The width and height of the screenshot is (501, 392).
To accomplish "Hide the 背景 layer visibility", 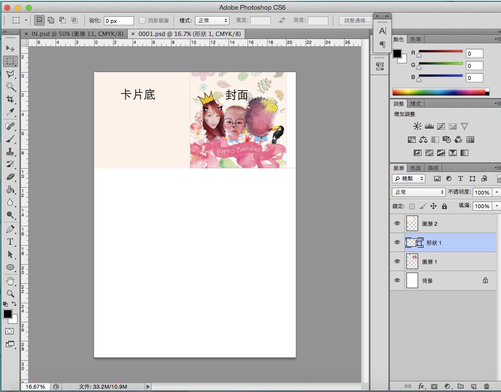I will (397, 281).
